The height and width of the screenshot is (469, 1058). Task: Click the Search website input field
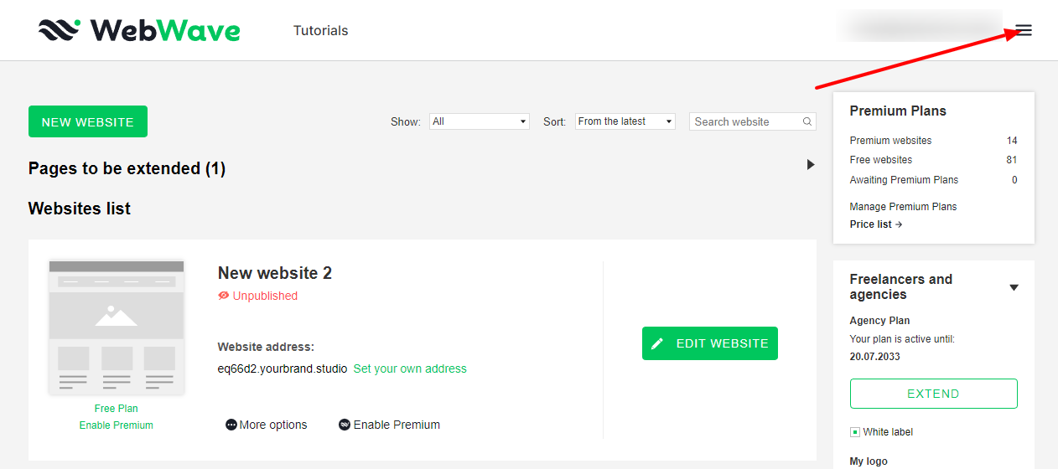pos(744,121)
